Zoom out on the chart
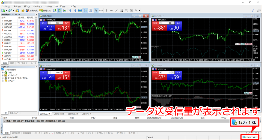 point(75,11)
